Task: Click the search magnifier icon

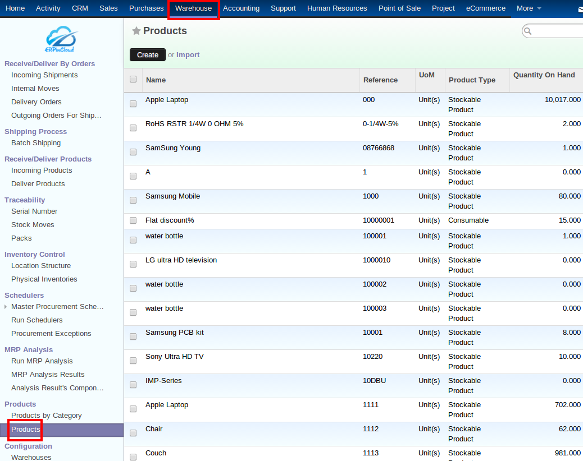Action: coord(527,31)
